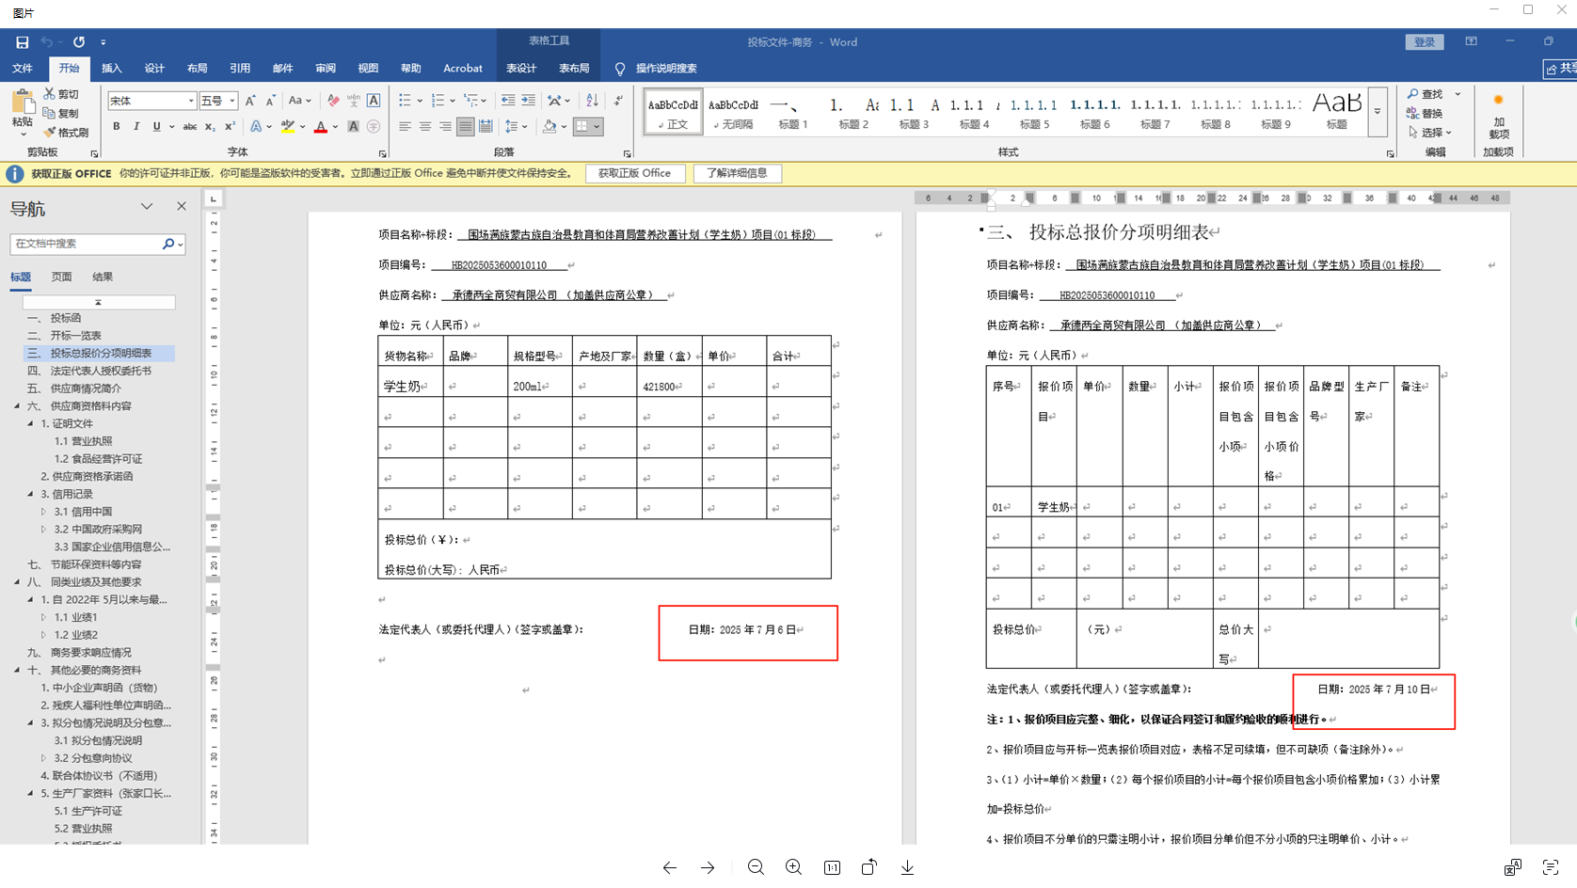Viewport: 1577px width, 888px height.
Task: Apply subscript formatting
Action: 210,126
